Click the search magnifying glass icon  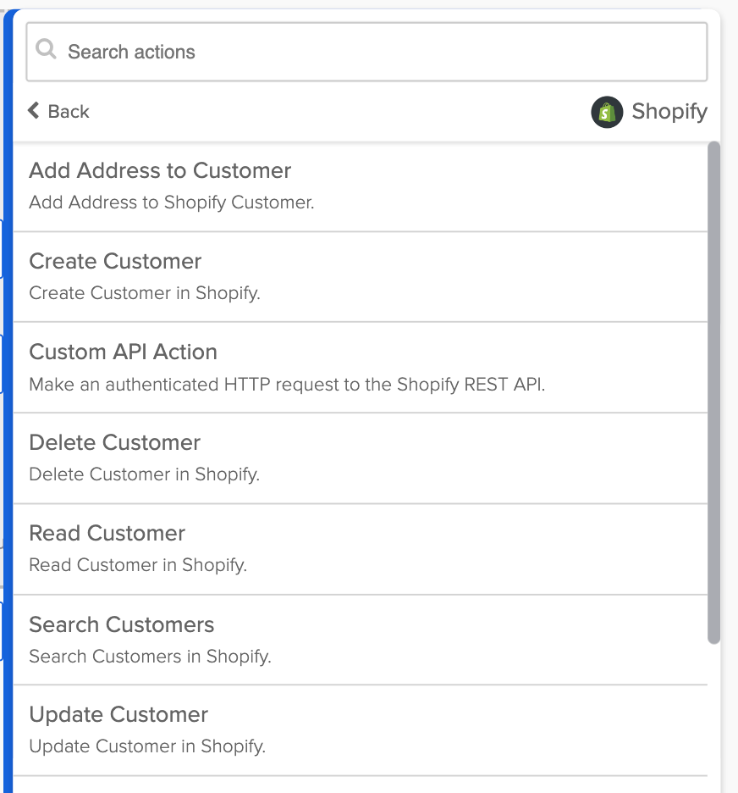[47, 52]
